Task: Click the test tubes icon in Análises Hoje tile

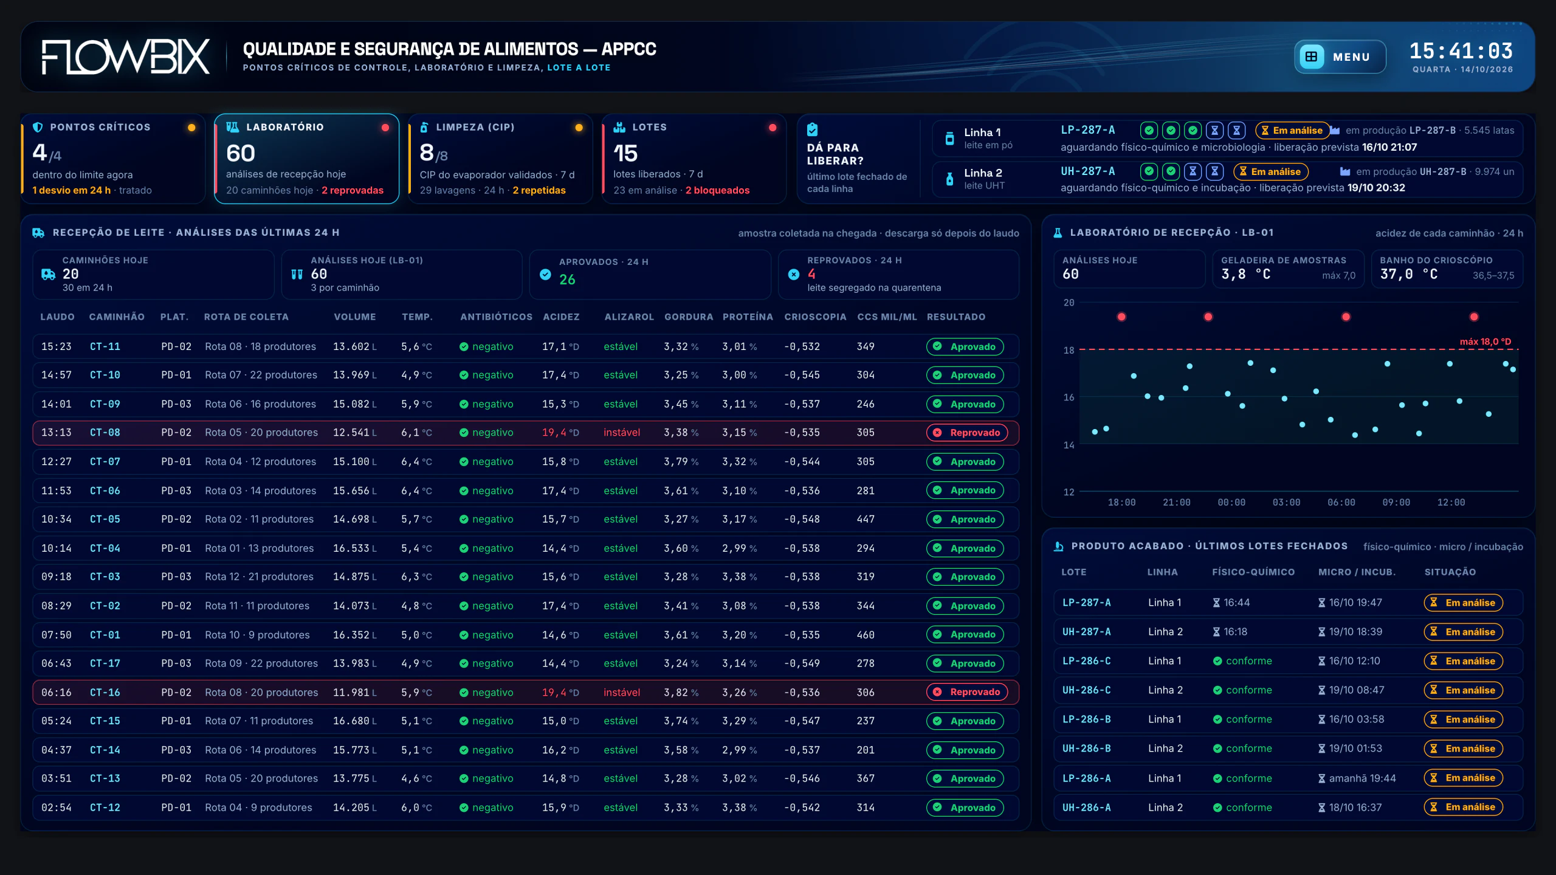Action: click(x=297, y=274)
